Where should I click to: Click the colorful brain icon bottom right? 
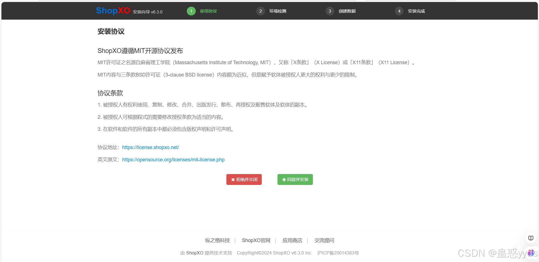[x=531, y=253]
